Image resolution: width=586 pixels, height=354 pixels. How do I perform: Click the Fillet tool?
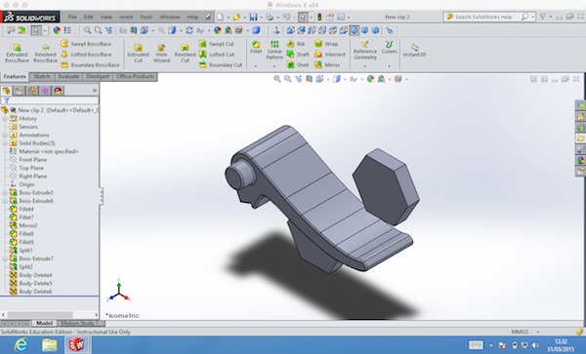pos(256,48)
